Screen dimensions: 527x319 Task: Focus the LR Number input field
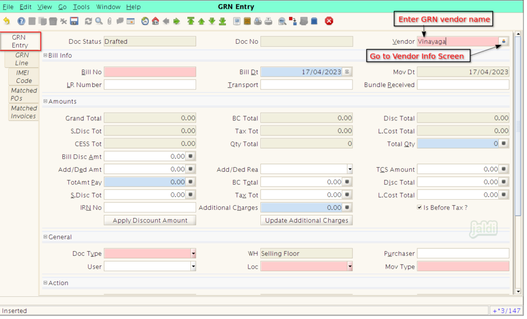[150, 85]
